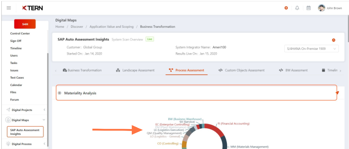Screen dimensions: 349x149
Task: Click Discover breadcrumb link
Action: 77,27
